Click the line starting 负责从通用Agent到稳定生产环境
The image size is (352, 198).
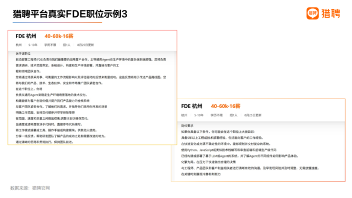[x=52, y=95]
